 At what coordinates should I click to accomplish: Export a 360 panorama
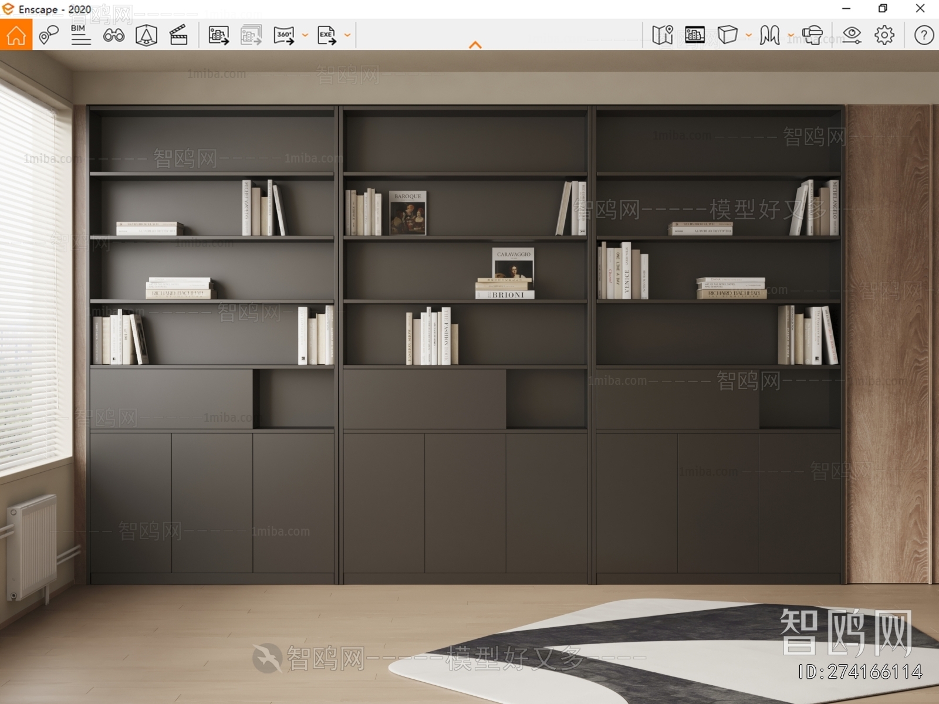click(284, 35)
